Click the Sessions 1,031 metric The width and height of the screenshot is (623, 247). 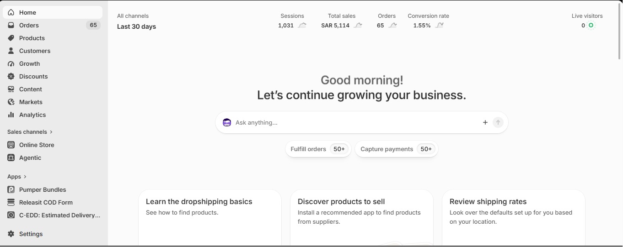(x=292, y=21)
